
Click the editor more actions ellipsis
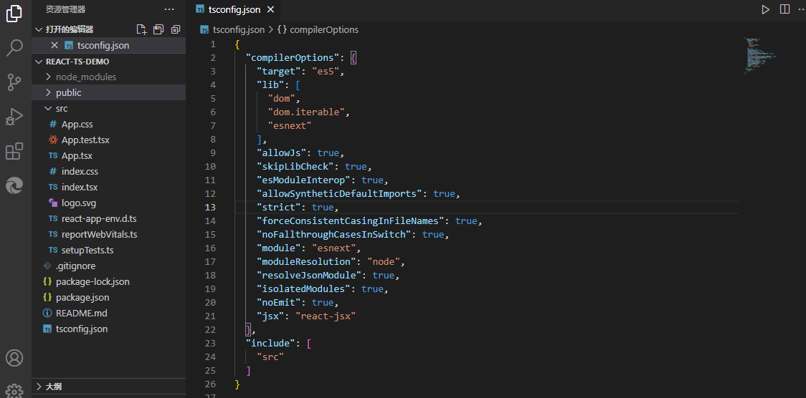[802, 9]
